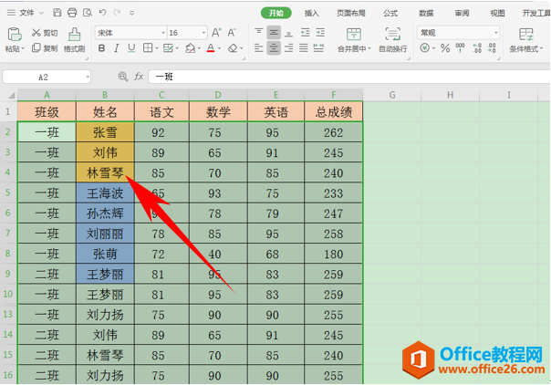Click the 条件格式 conditional formatting icon
This screenshot has width=551, height=385.
pos(526,35)
